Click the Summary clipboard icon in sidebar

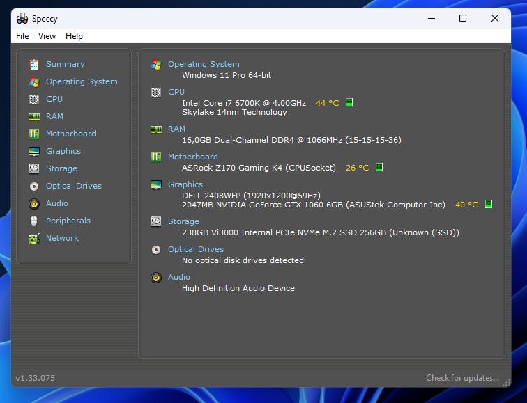[33, 64]
